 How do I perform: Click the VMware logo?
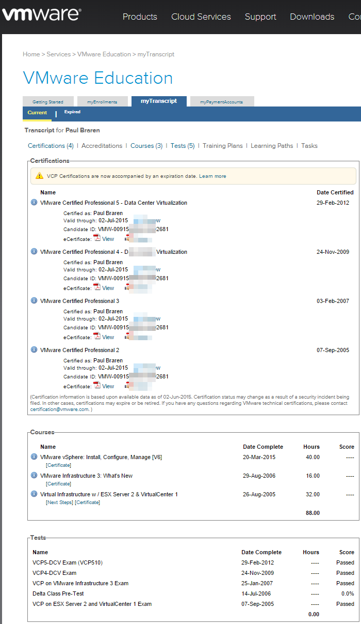(x=42, y=14)
